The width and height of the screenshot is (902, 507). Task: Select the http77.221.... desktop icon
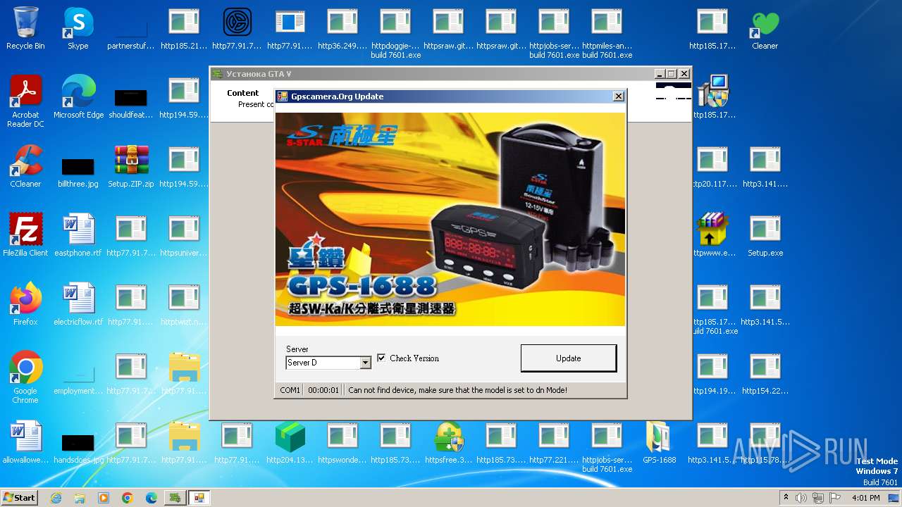click(x=554, y=442)
